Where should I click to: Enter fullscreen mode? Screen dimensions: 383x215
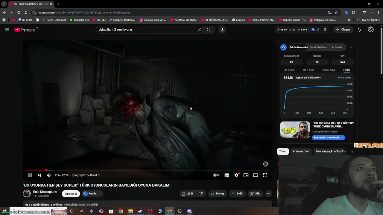pos(265,175)
